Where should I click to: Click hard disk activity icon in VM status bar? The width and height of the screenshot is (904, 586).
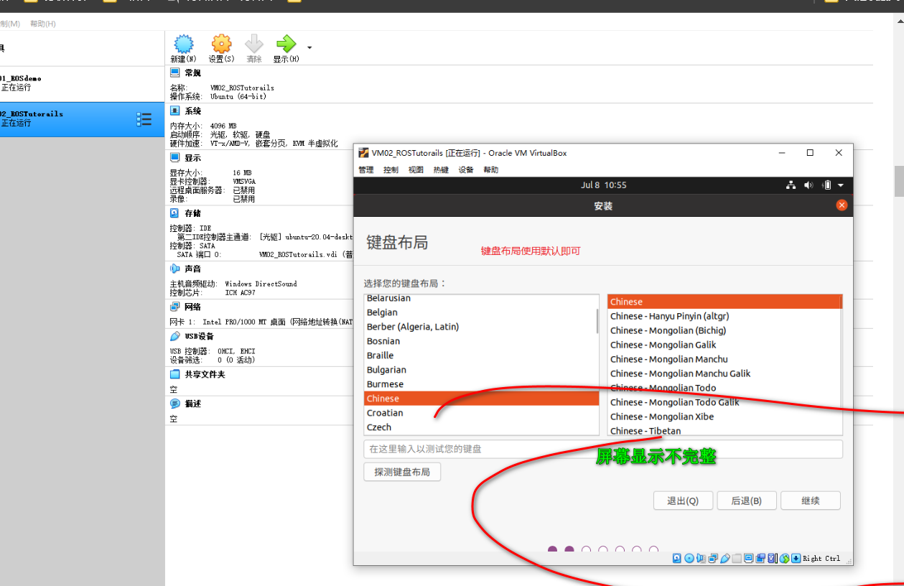(676, 558)
